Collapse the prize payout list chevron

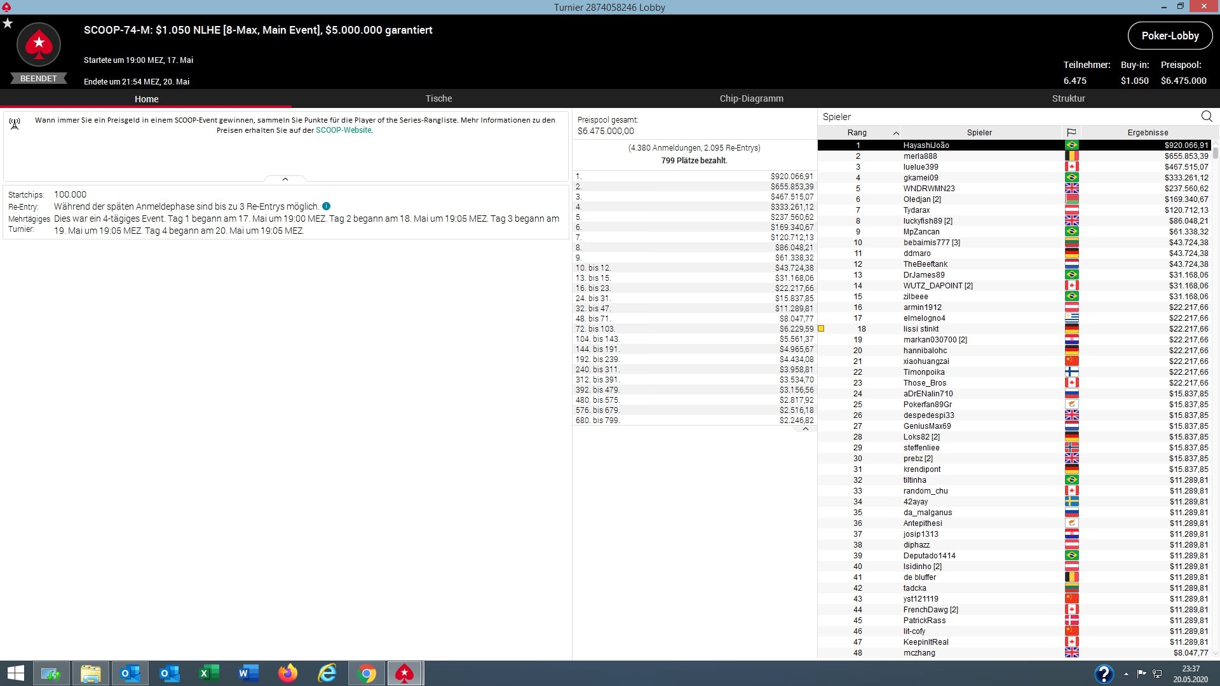pos(805,429)
